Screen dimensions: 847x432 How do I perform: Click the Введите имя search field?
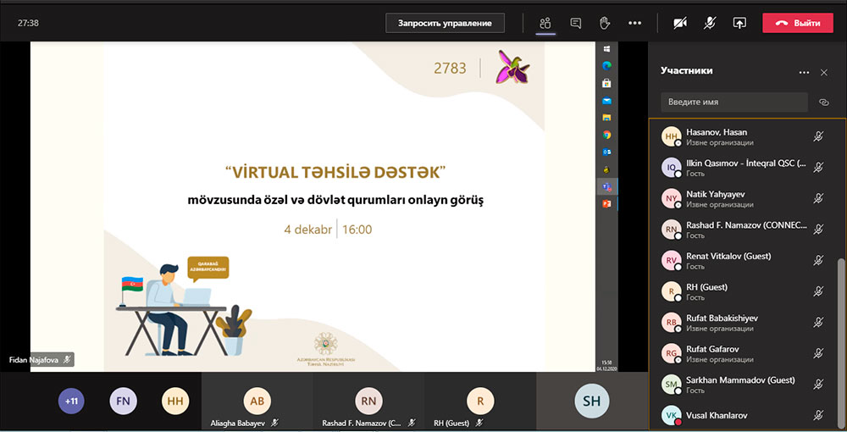[x=734, y=102]
